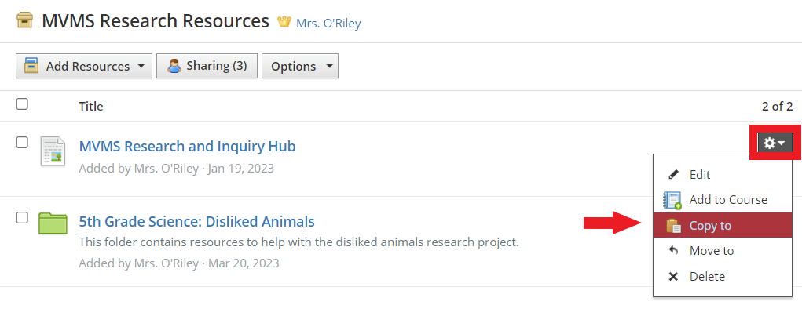Viewport: 802px width, 316px height.
Task: Click the notebook icon beside Add to Course
Action: tap(672, 200)
